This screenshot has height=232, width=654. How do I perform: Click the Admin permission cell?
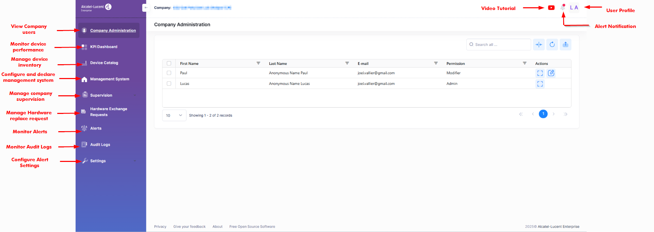point(452,84)
